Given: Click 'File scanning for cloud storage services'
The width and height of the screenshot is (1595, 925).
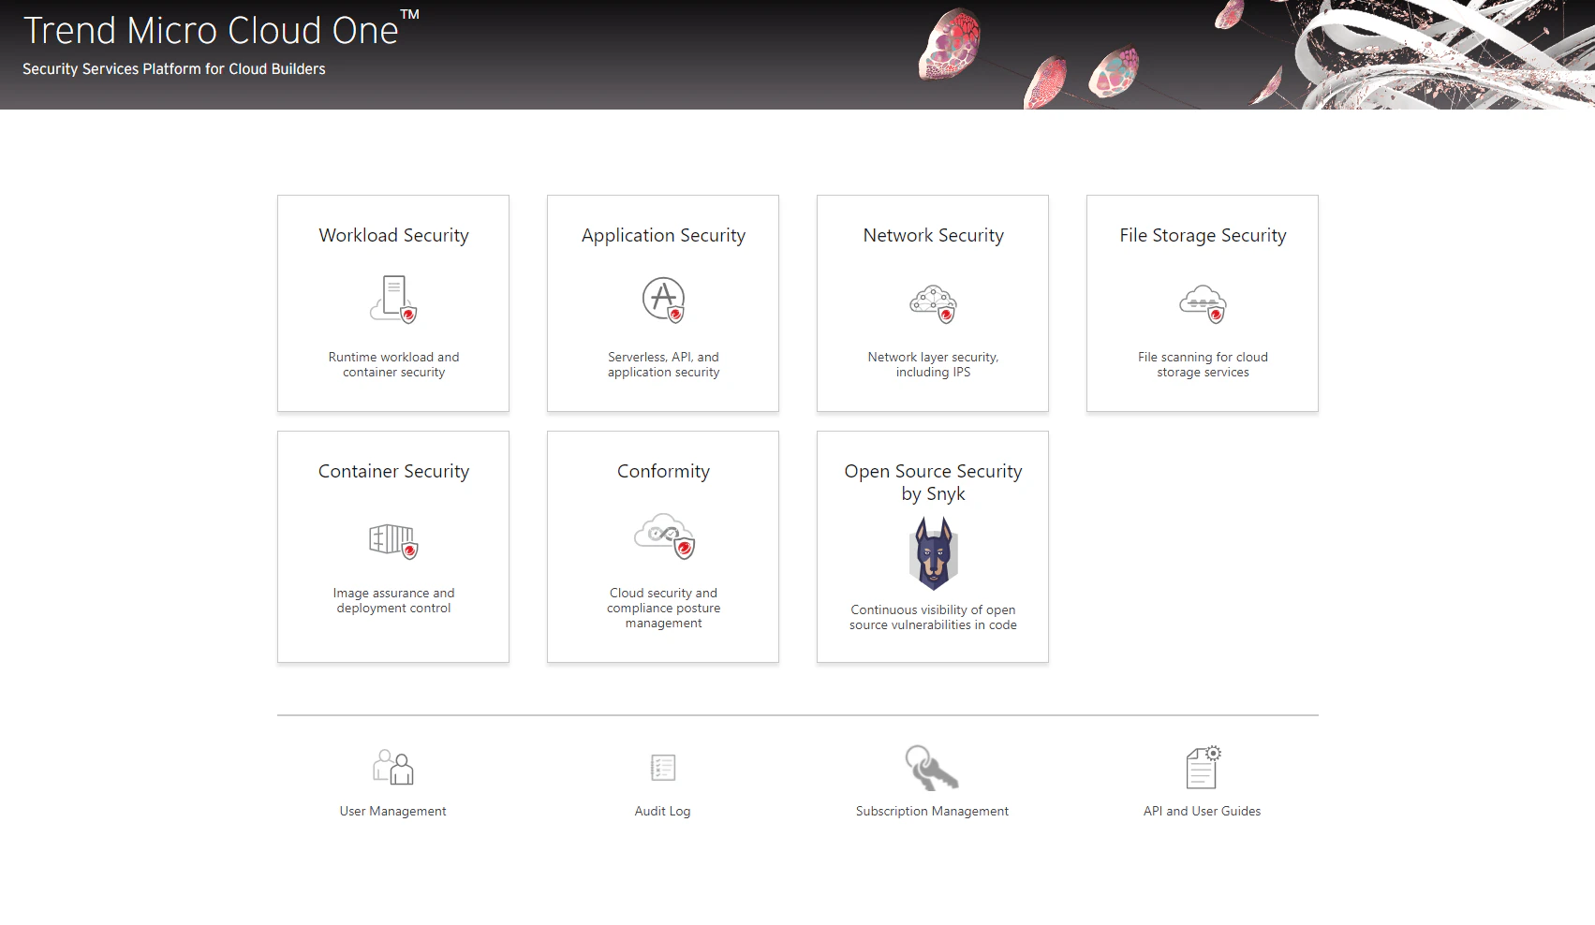Looking at the screenshot, I should [x=1203, y=364].
